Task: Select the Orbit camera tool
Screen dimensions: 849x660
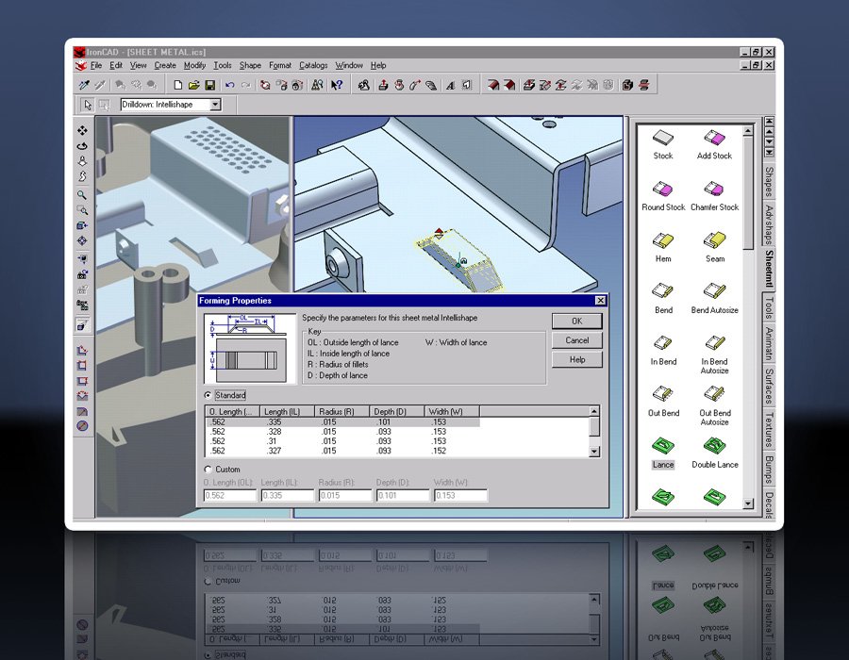Action: click(82, 146)
